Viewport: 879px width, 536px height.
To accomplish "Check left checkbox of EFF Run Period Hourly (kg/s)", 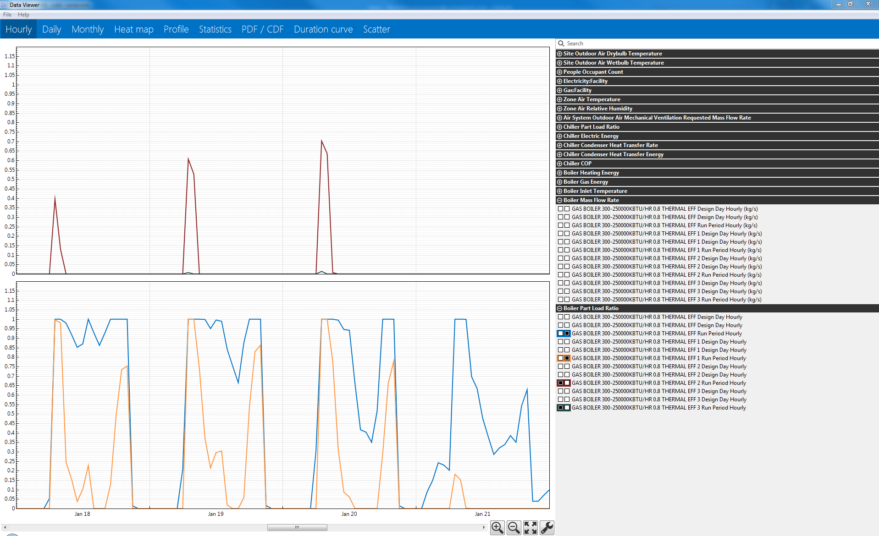I will [560, 225].
